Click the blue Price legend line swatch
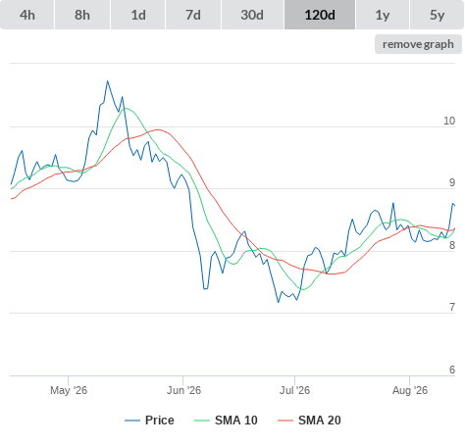This screenshot has width=465, height=446. point(132,421)
